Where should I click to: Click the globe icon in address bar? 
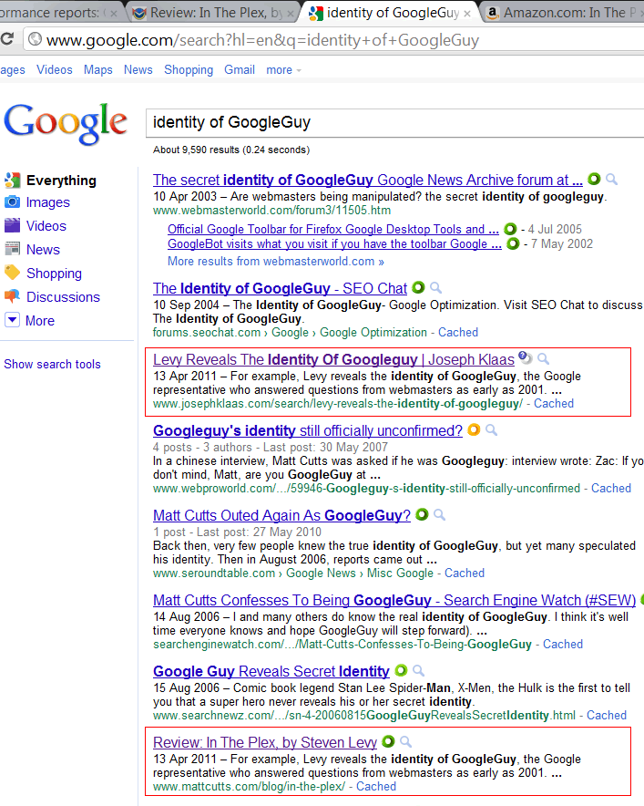click(35, 39)
